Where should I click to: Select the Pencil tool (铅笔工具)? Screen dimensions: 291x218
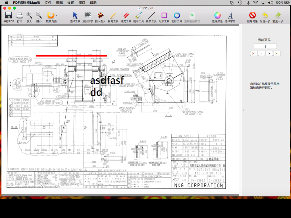(113, 15)
